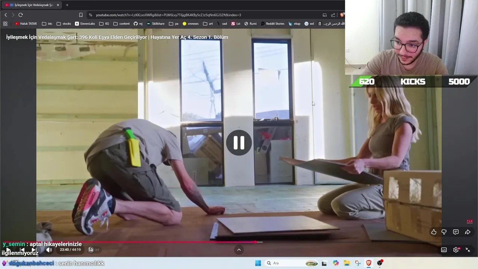The height and width of the screenshot is (269, 478).
Task: Reload the page
Action: click(x=21, y=15)
